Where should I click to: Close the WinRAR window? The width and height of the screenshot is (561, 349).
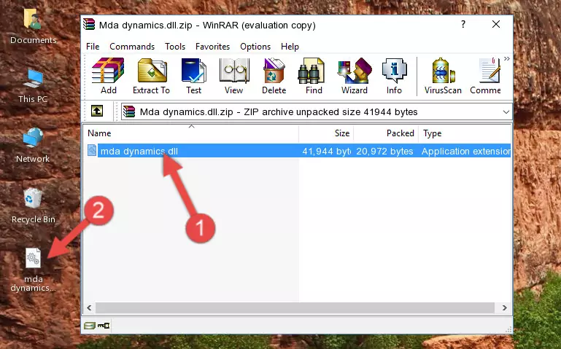click(x=496, y=24)
